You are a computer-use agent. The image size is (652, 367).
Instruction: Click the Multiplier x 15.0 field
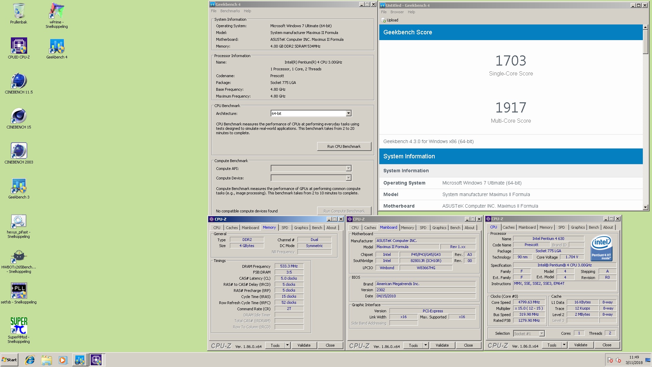coord(529,308)
